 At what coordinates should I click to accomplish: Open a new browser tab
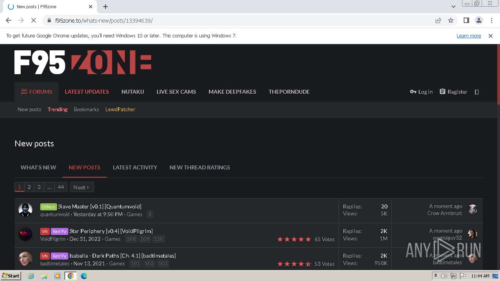[x=105, y=7]
